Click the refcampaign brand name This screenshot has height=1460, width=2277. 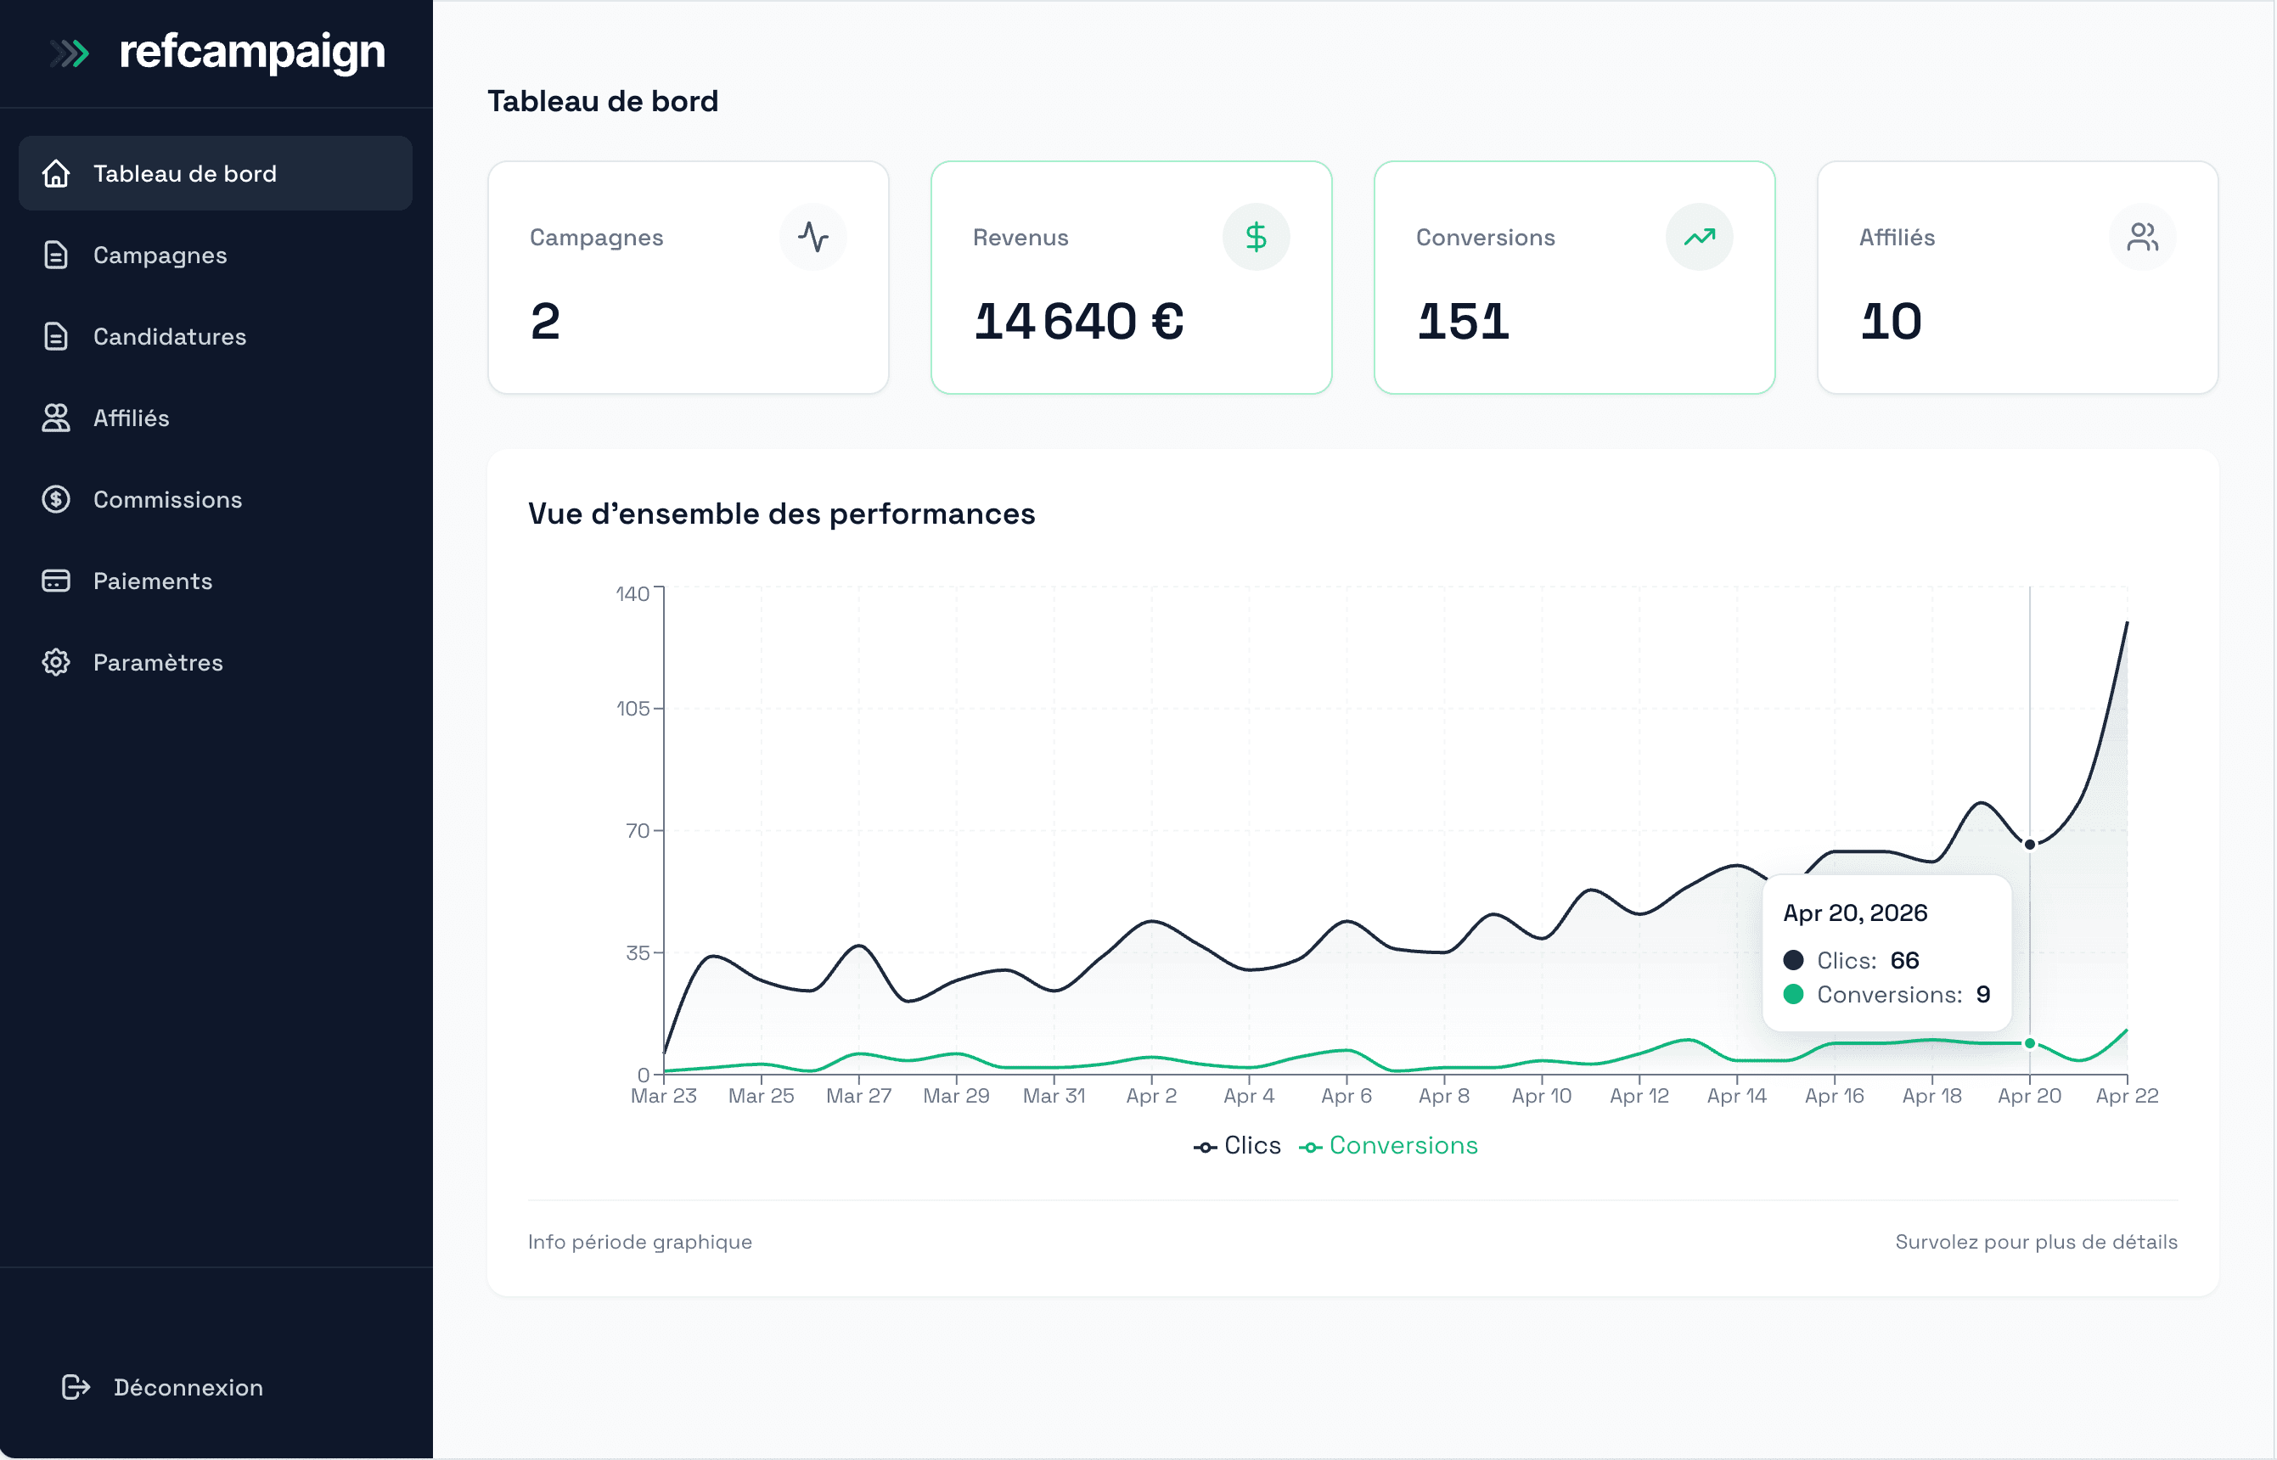(252, 51)
